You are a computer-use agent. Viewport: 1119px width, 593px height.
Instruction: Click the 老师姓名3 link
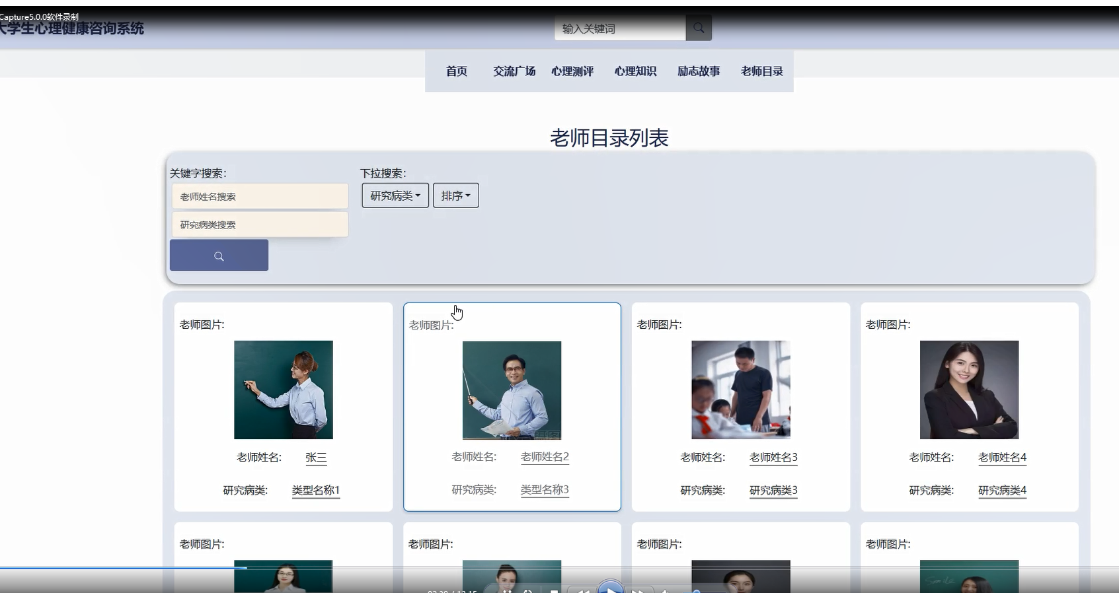tap(773, 458)
